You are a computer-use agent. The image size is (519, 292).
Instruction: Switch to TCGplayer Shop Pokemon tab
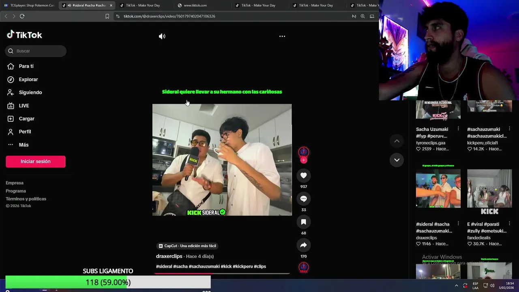click(x=29, y=5)
